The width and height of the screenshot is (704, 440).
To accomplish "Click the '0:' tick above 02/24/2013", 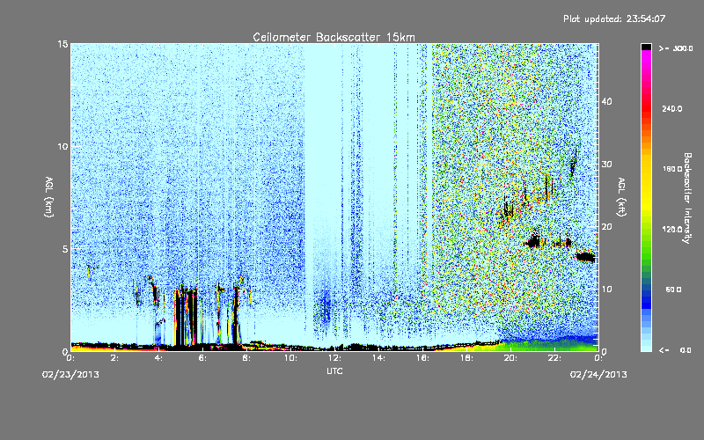I will [x=598, y=358].
